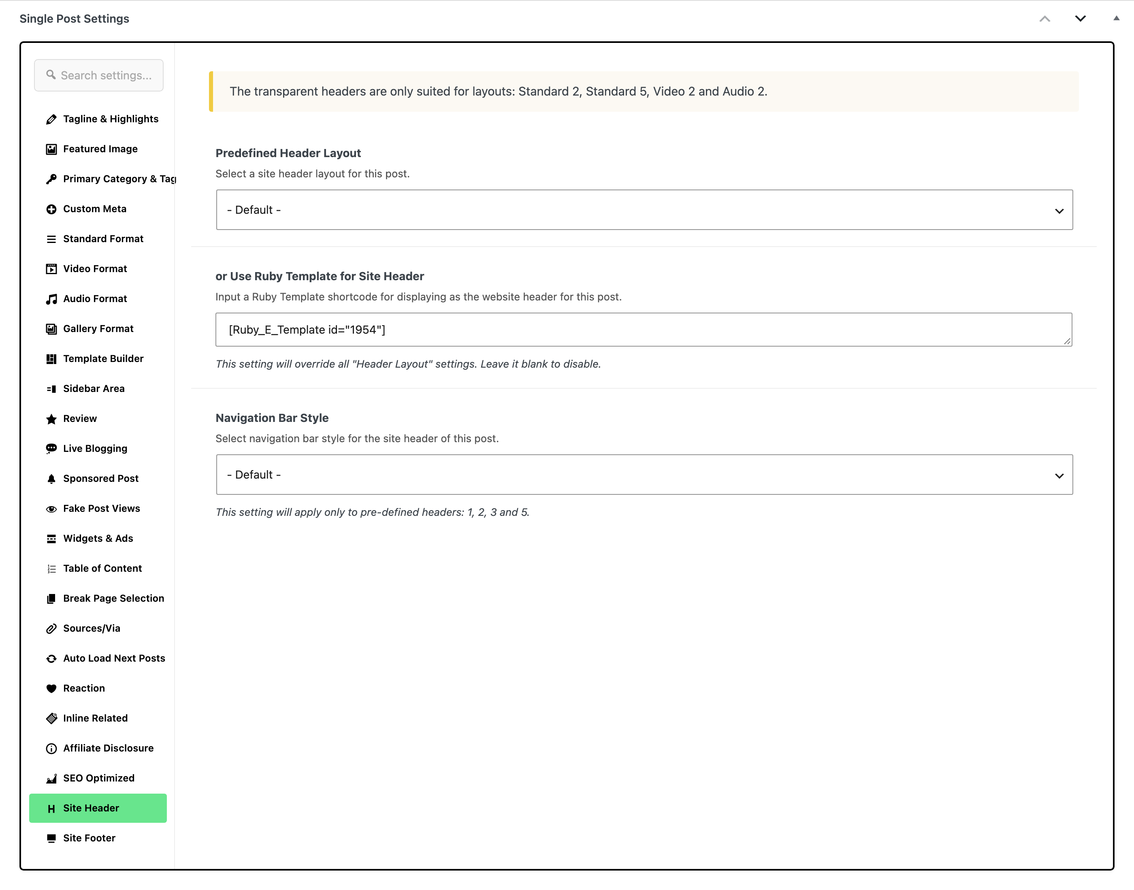Click the textarea resize handle corner

coord(1067,341)
